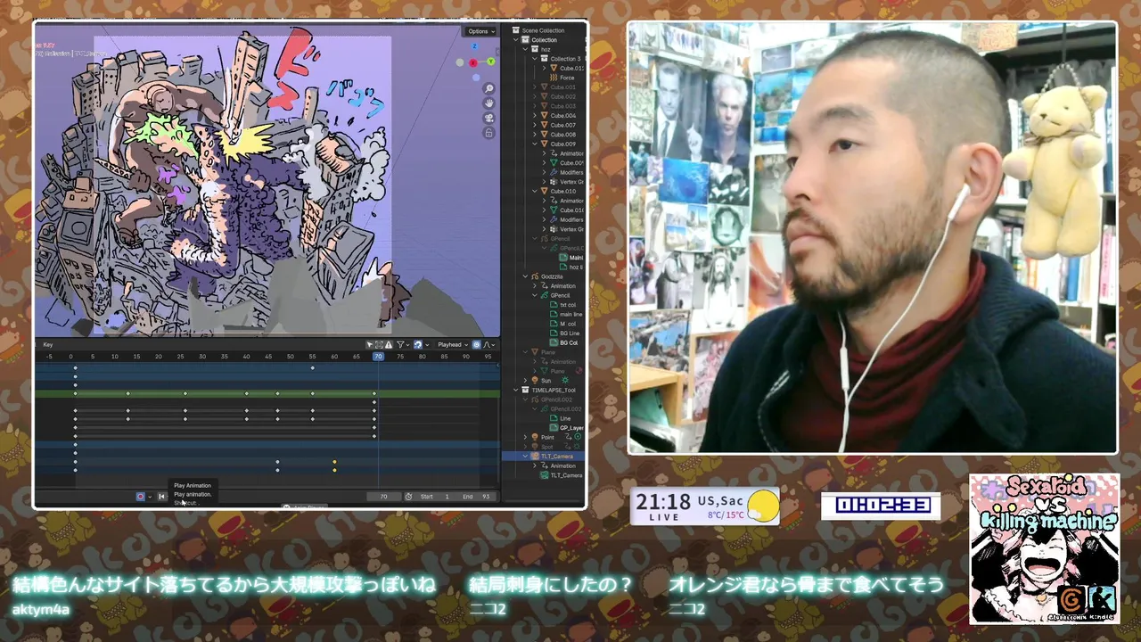This screenshot has height=642, width=1141.
Task: Collapse the Cube.009 object
Action: point(535,144)
